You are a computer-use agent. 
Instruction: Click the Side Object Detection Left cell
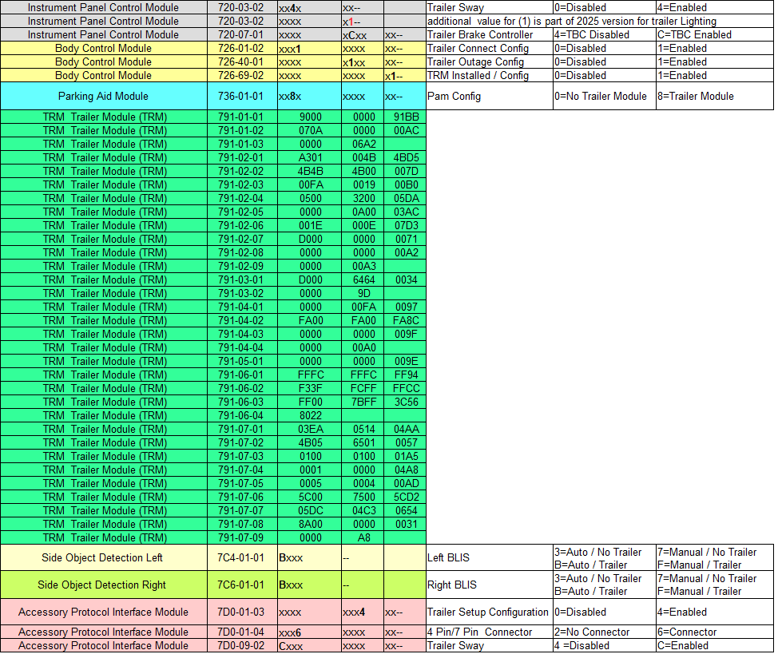click(104, 558)
